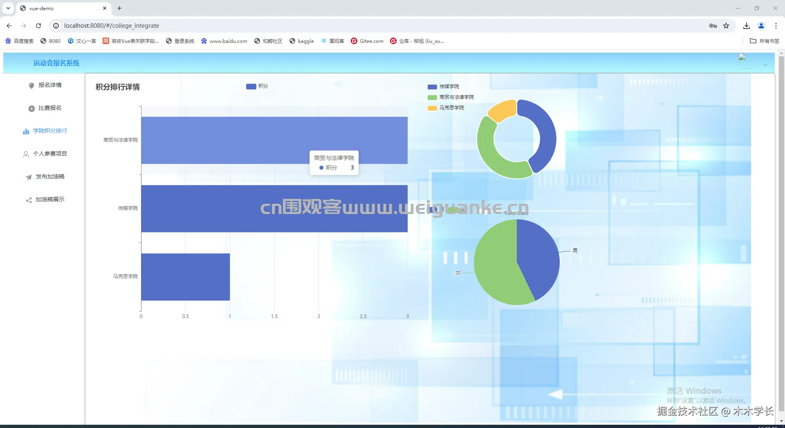Open a new browser tab
This screenshot has height=428, width=785.
[119, 8]
